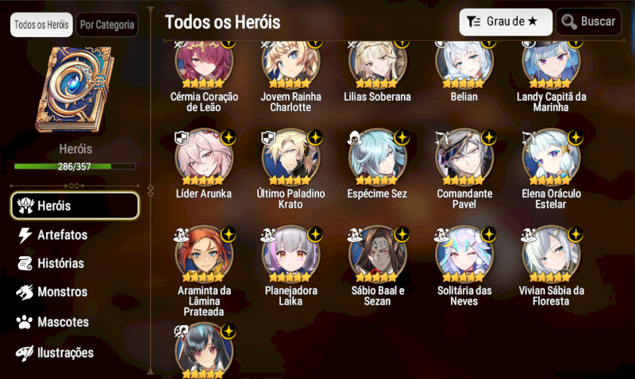This screenshot has width=635, height=379.
Task: Open the Grau de star sort filter
Action: (x=506, y=22)
